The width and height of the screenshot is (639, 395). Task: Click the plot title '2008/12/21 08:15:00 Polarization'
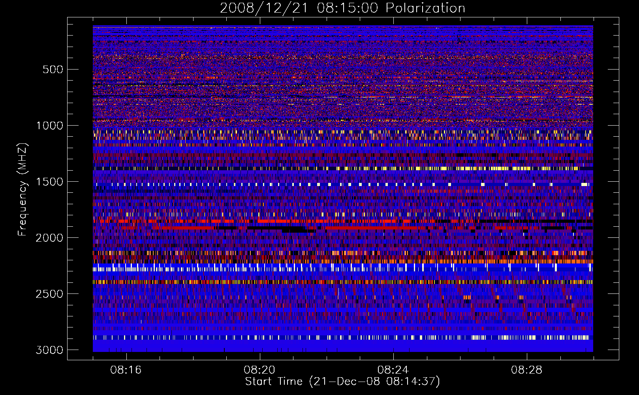point(342,8)
